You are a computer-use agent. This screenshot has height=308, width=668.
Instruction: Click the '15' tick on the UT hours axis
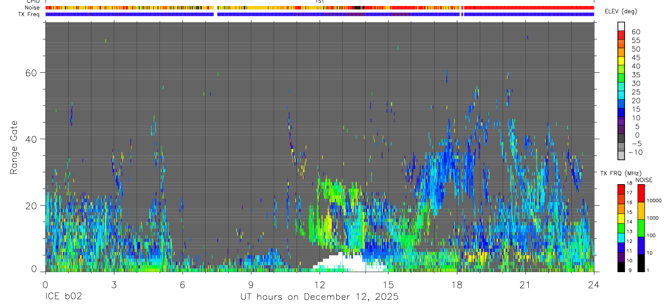388,285
